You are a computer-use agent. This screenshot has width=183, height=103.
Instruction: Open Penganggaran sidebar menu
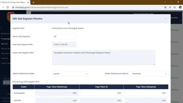6,39
